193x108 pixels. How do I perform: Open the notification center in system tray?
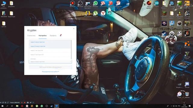coord(190,106)
